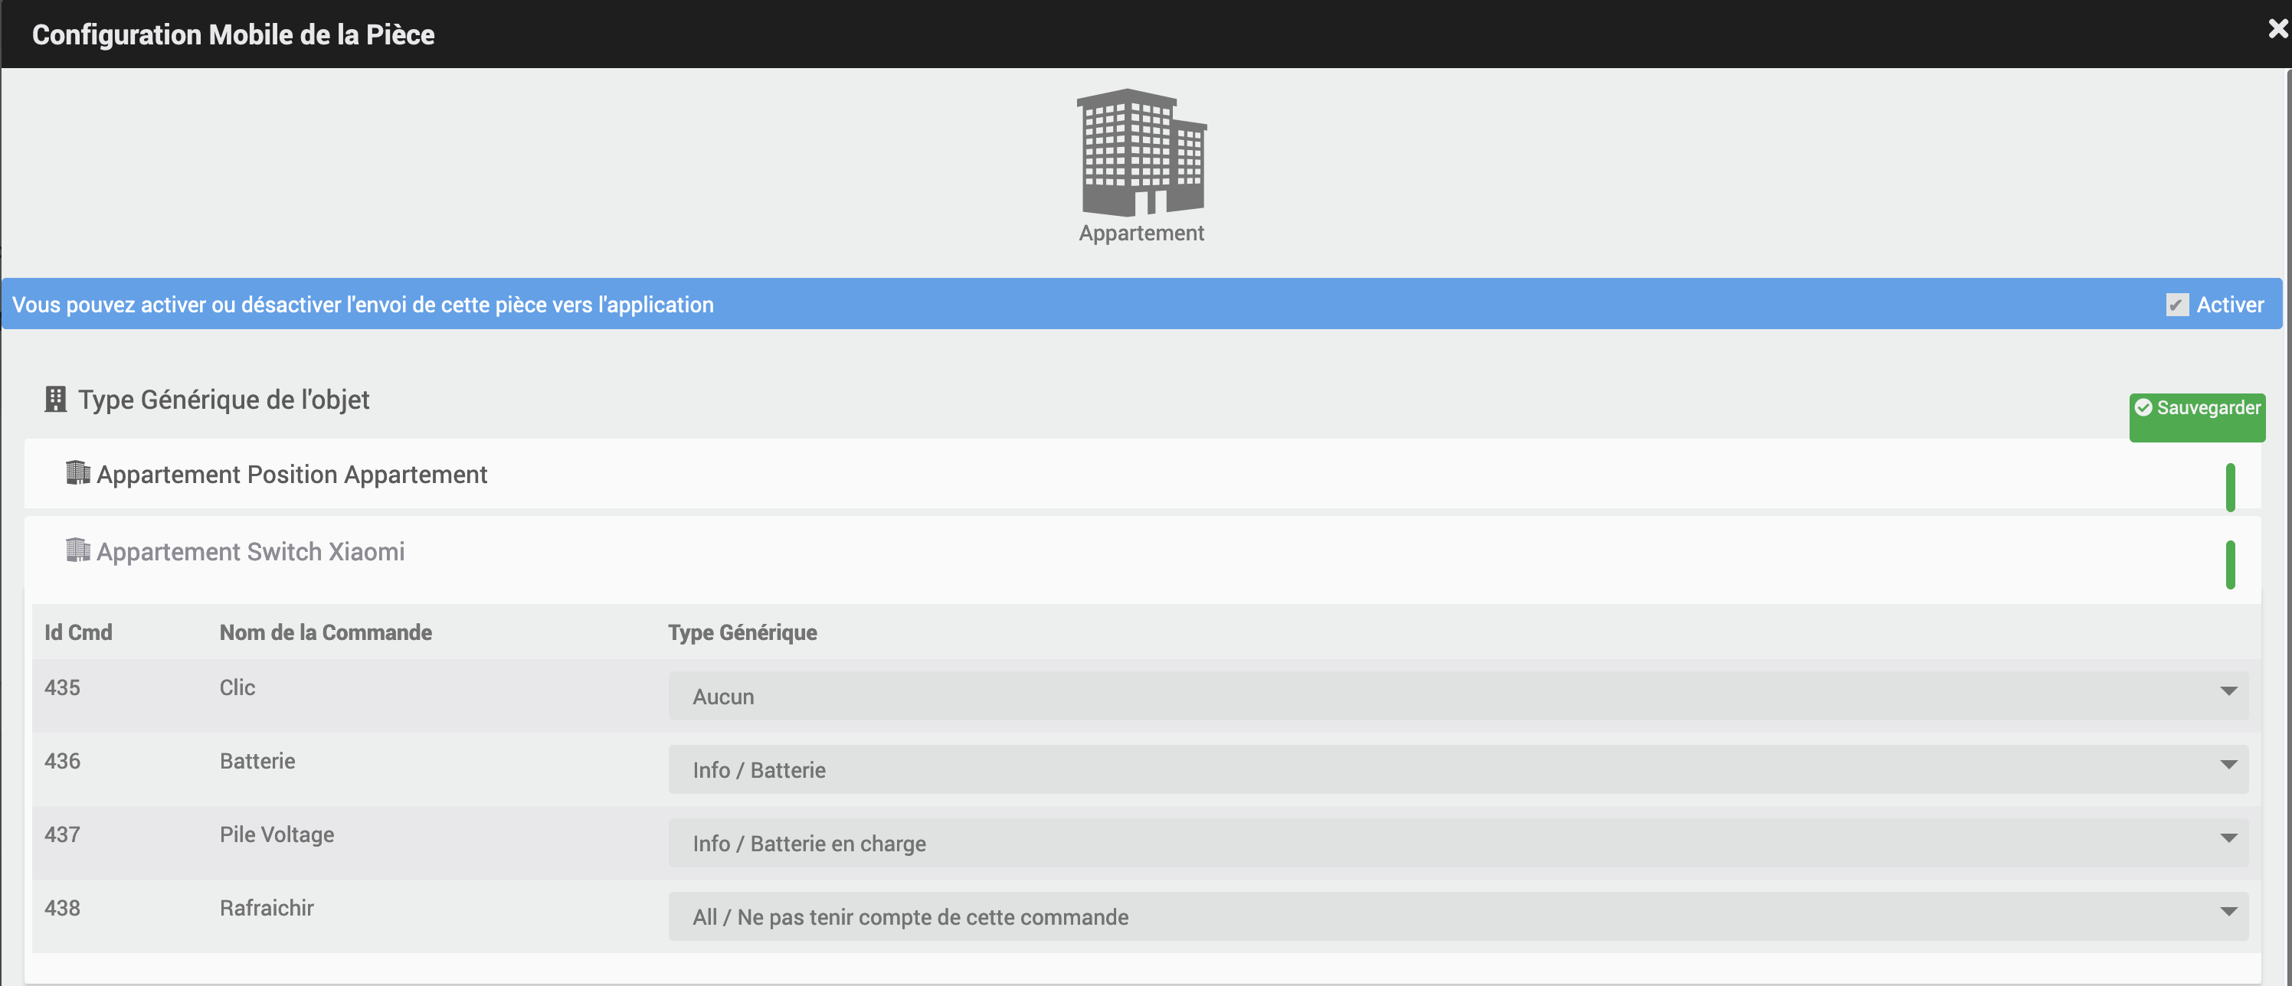Screen dimensions: 2292x986
Task: Open the Type Générique dropdown for Pile Voltage
Action: (1459, 843)
